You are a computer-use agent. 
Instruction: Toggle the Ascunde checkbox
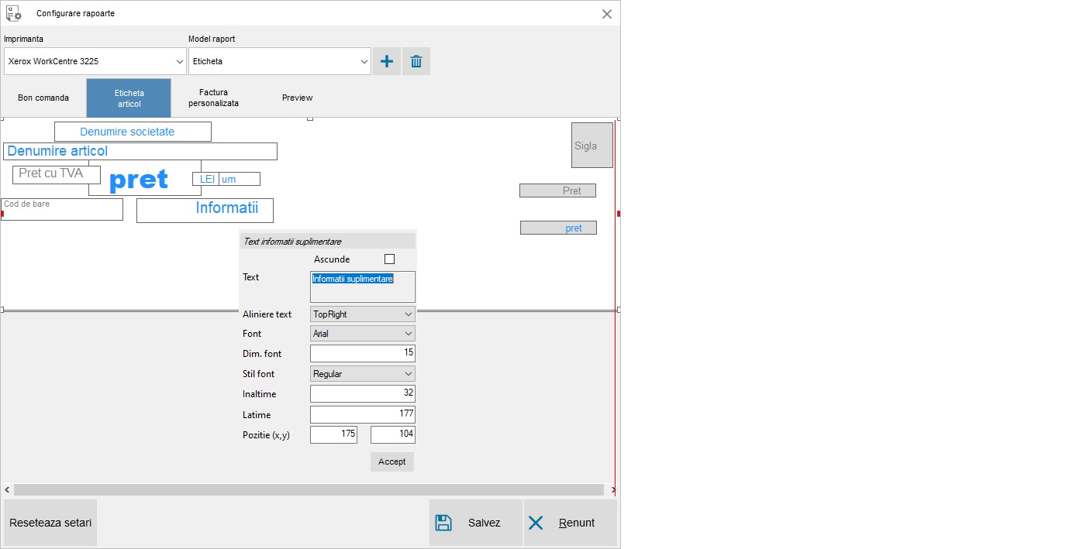[x=389, y=259]
